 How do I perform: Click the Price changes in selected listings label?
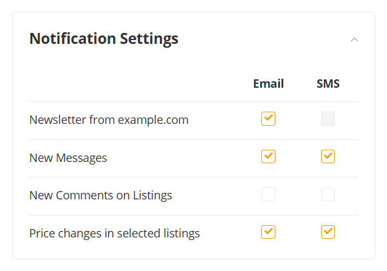tap(115, 233)
